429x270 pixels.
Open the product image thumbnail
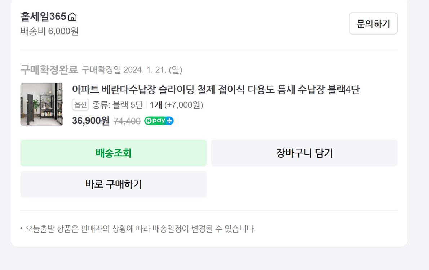click(x=42, y=104)
